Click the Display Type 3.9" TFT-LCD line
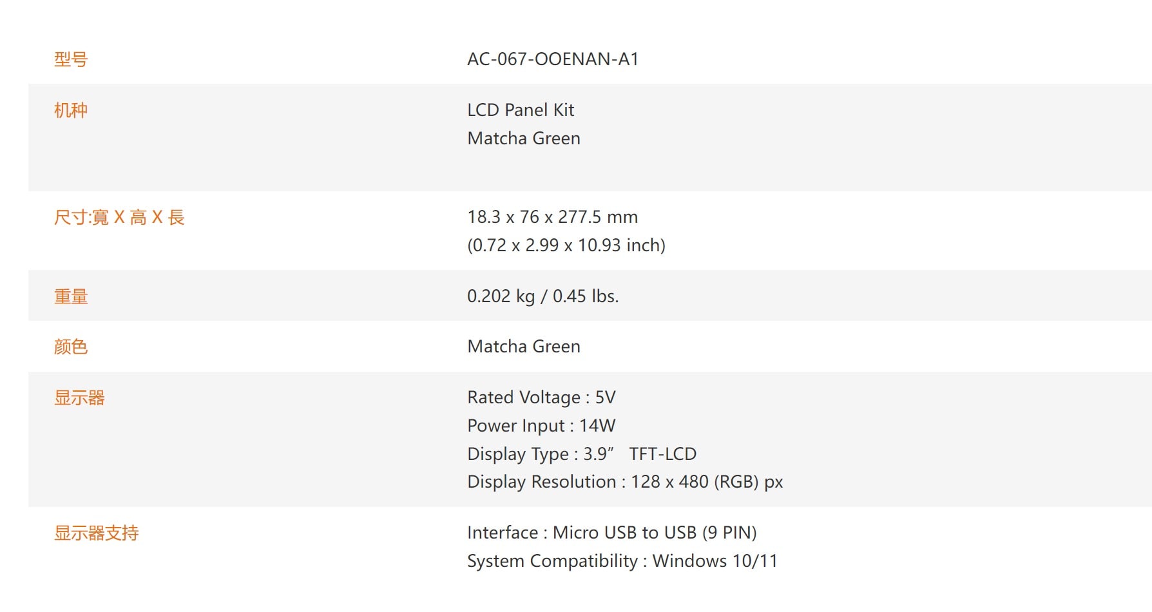Image resolution: width=1152 pixels, height=612 pixels. (x=582, y=454)
